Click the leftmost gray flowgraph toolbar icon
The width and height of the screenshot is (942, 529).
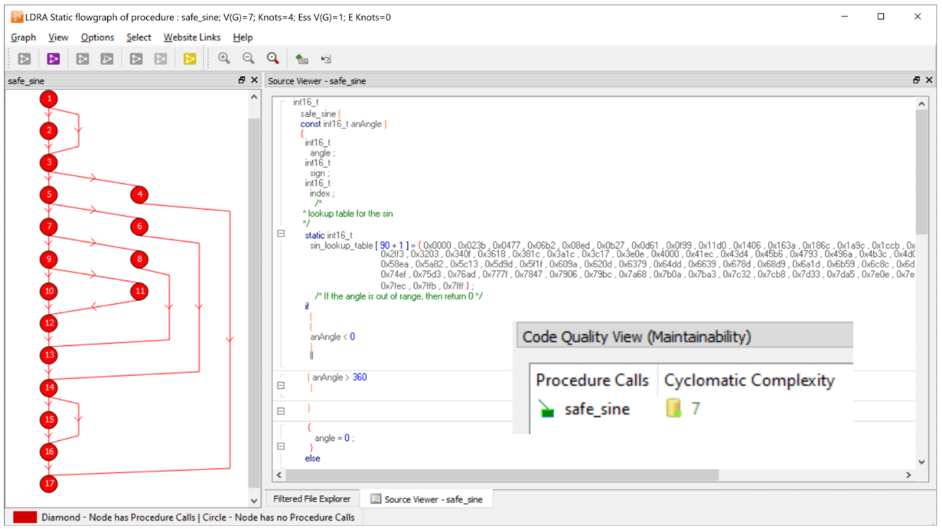coord(24,59)
